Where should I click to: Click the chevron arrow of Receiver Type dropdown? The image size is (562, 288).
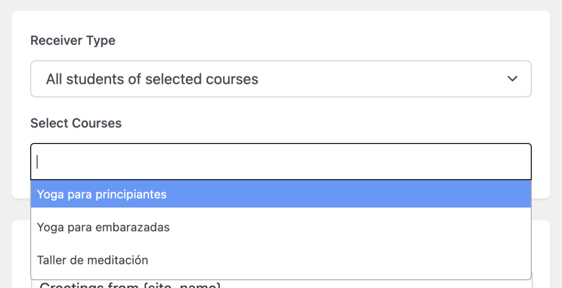pos(513,79)
